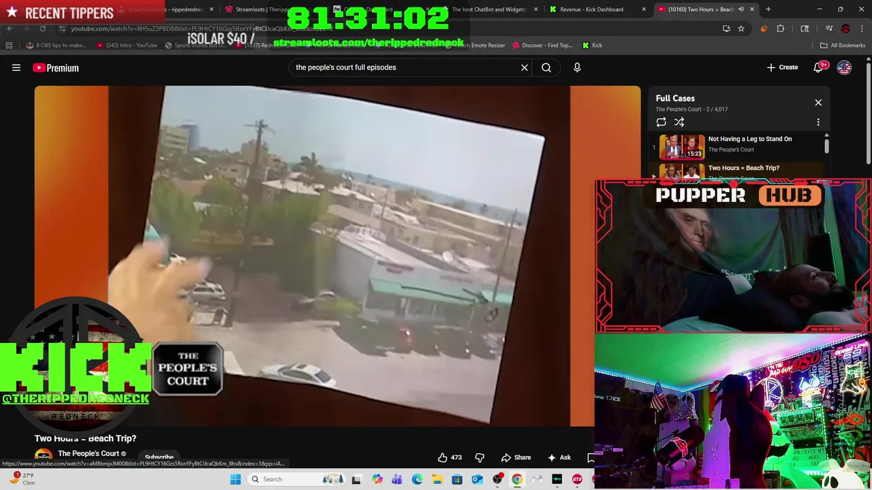Open the Chrome three-dot menu
This screenshot has width=872, height=490.
(x=862, y=29)
